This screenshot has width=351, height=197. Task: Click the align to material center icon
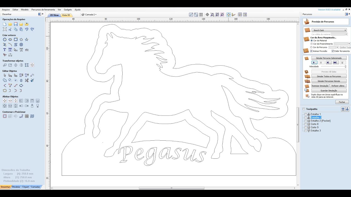[x=5, y=101]
